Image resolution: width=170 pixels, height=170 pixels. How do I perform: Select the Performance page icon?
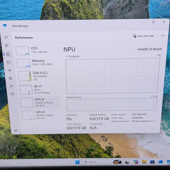(8, 54)
